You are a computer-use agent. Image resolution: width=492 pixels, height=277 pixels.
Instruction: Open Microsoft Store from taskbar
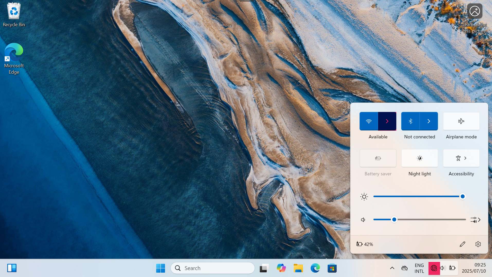332,268
